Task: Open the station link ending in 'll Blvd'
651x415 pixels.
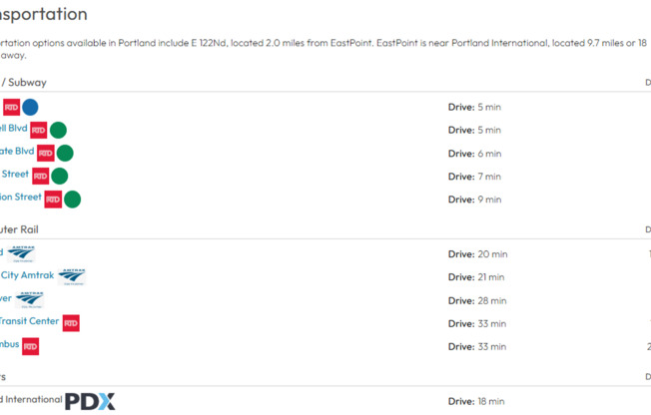Action: 13,129
